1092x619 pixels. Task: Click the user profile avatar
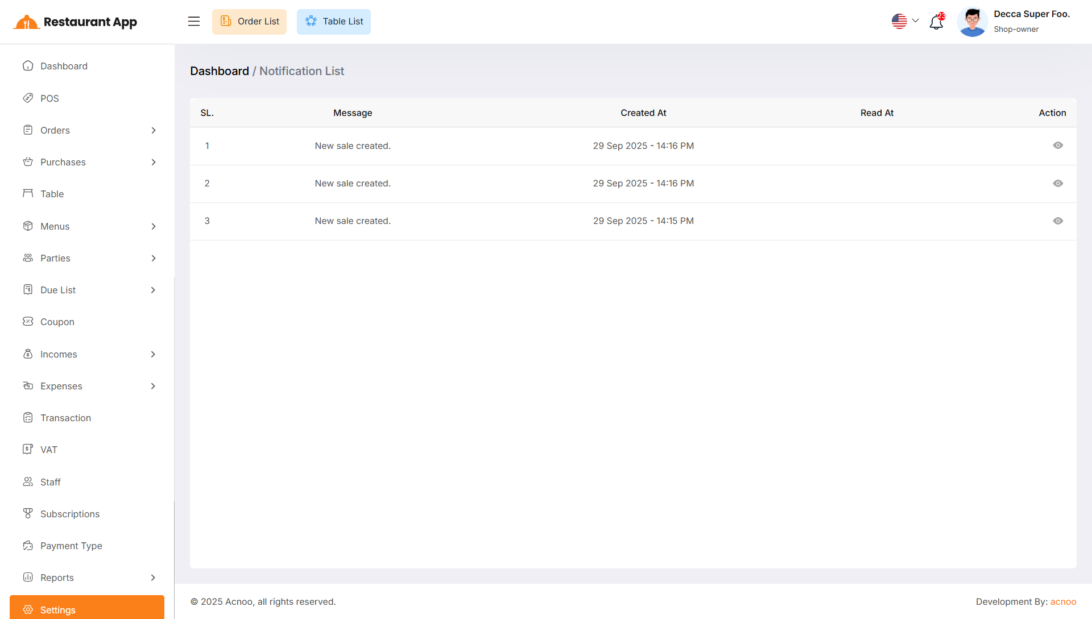pos(972,22)
